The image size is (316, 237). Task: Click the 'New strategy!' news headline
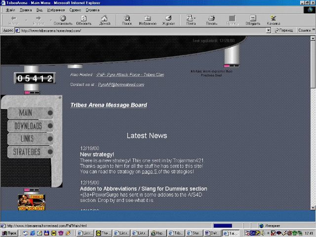[97, 155]
